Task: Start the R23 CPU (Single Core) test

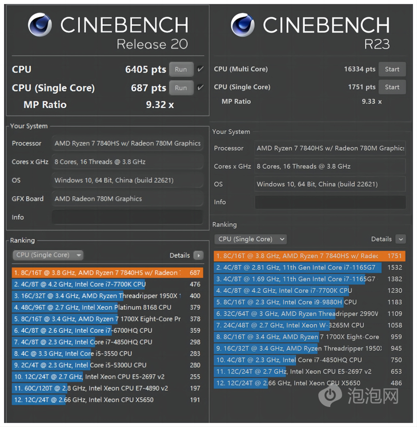Action: pos(392,87)
